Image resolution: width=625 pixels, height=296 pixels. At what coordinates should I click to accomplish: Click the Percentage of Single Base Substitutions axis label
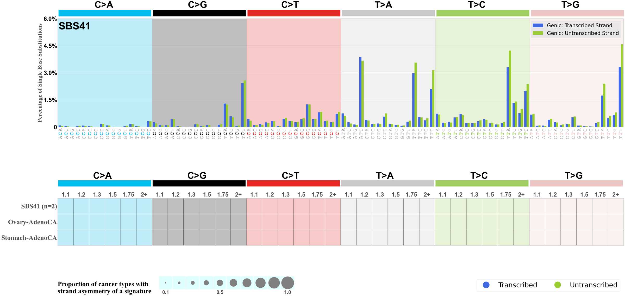[40, 73]
